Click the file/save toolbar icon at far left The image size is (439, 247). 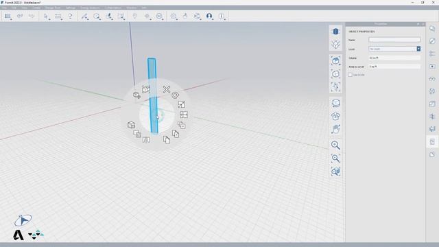[8, 16]
